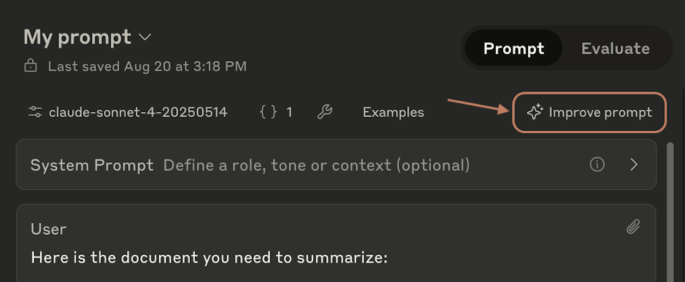685x282 pixels.
Task: Open the My prompt dropdown chevron
Action: coord(145,37)
